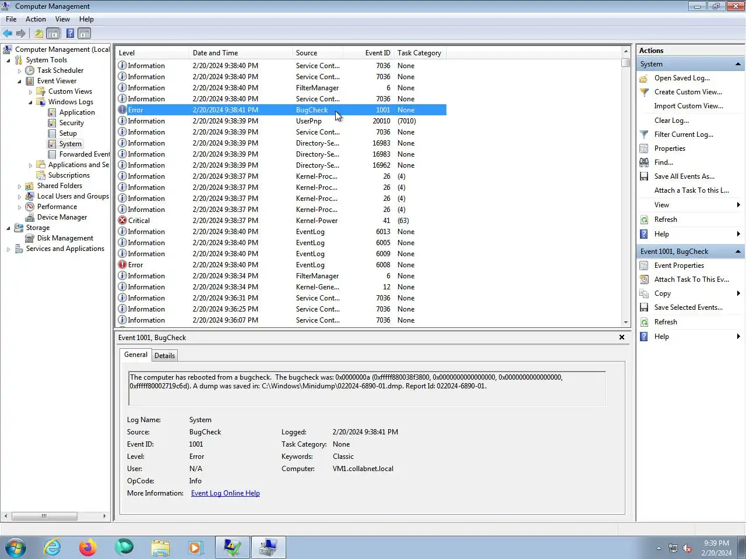Viewport: 746px width, 559px height.
Task: Expand the Services and Applications node
Action: pos(8,249)
